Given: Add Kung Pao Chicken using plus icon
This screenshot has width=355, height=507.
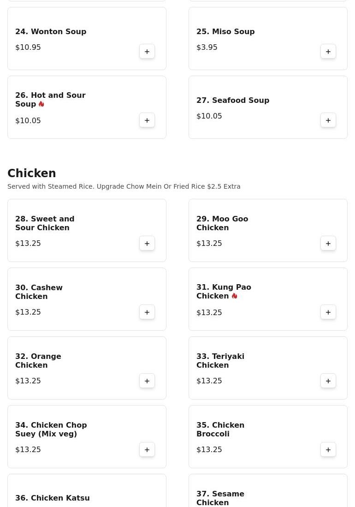Looking at the screenshot, I should tap(328, 312).
